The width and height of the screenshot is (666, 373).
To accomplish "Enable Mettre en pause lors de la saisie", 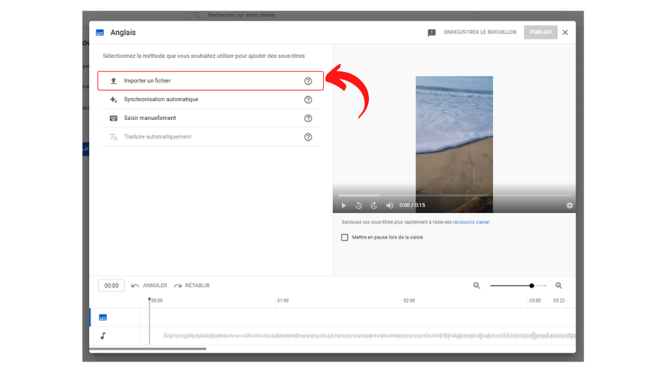I will coord(344,238).
